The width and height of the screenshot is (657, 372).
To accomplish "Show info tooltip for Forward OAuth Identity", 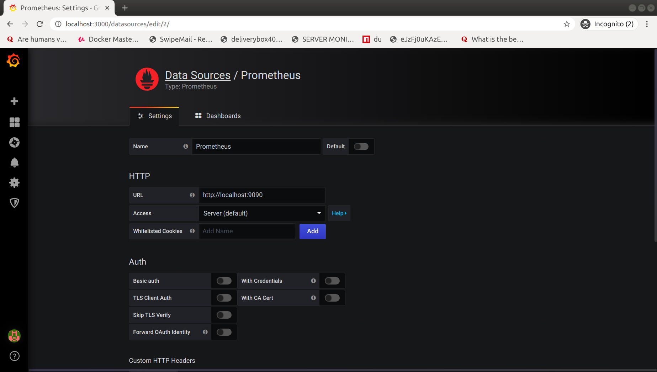I will (205, 332).
